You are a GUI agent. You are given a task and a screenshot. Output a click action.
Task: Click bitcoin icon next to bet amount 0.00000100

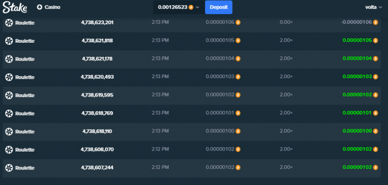click(238, 131)
